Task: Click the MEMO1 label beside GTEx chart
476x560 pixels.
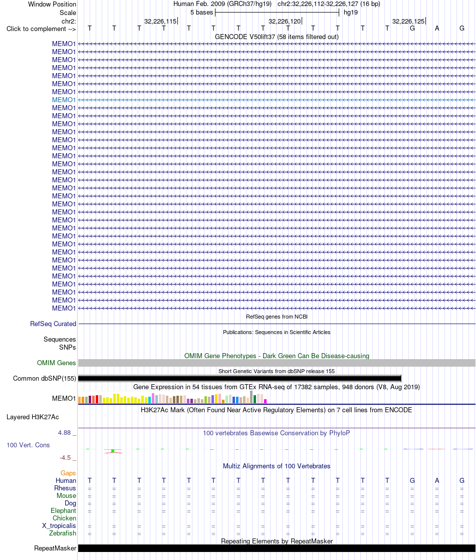Action: pyautogui.click(x=64, y=399)
